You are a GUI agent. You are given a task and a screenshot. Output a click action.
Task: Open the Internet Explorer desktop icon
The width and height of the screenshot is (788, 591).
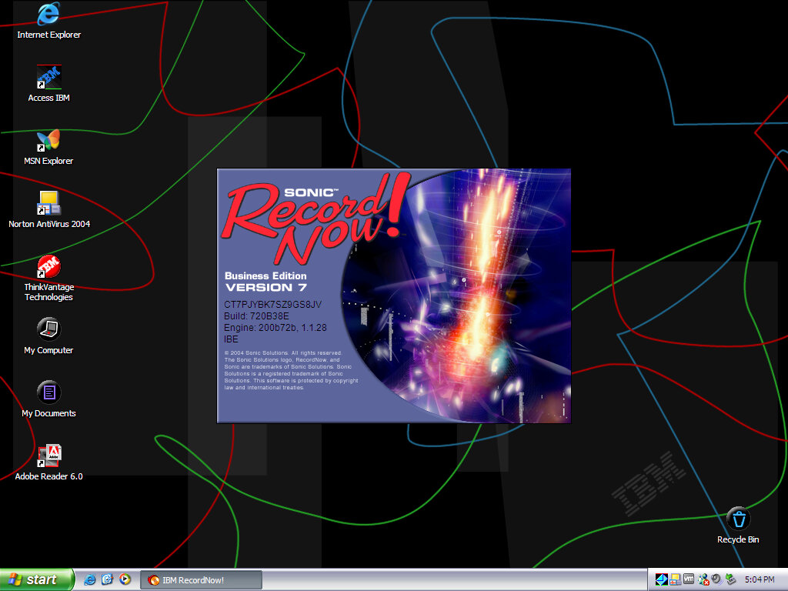pos(49,15)
